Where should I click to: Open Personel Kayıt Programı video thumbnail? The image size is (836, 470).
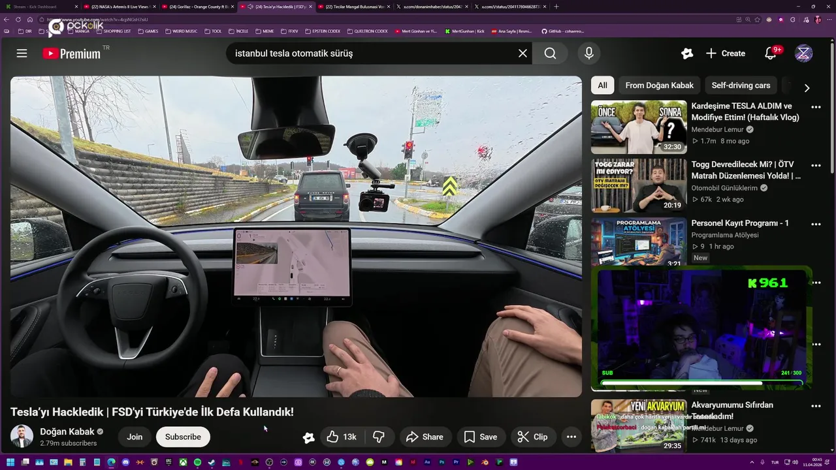tap(639, 242)
